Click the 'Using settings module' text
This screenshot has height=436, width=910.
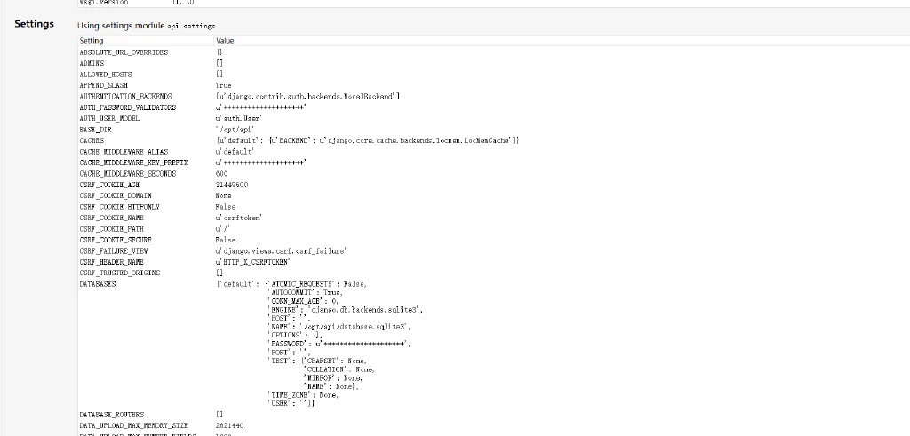click(121, 26)
